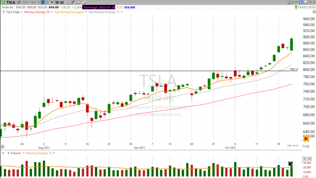Open the dropdown arrow beside Log
This screenshot has height=178, width=316.
tap(314, 145)
